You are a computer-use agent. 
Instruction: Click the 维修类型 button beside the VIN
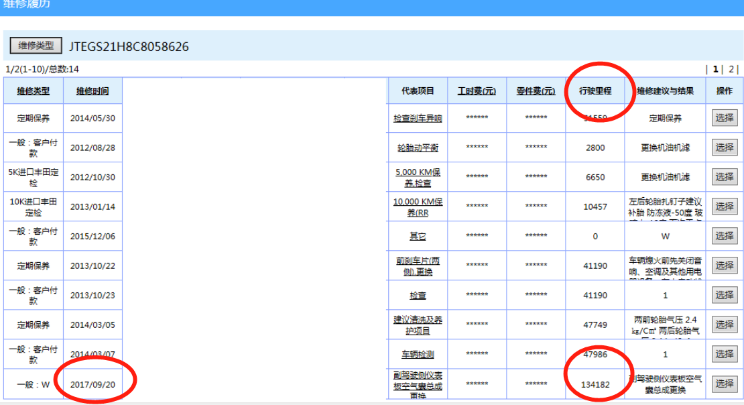click(36, 46)
